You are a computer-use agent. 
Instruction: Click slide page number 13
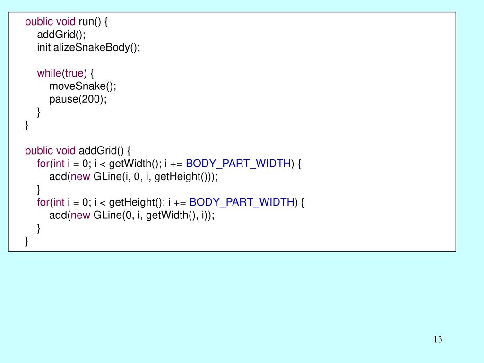click(x=438, y=339)
